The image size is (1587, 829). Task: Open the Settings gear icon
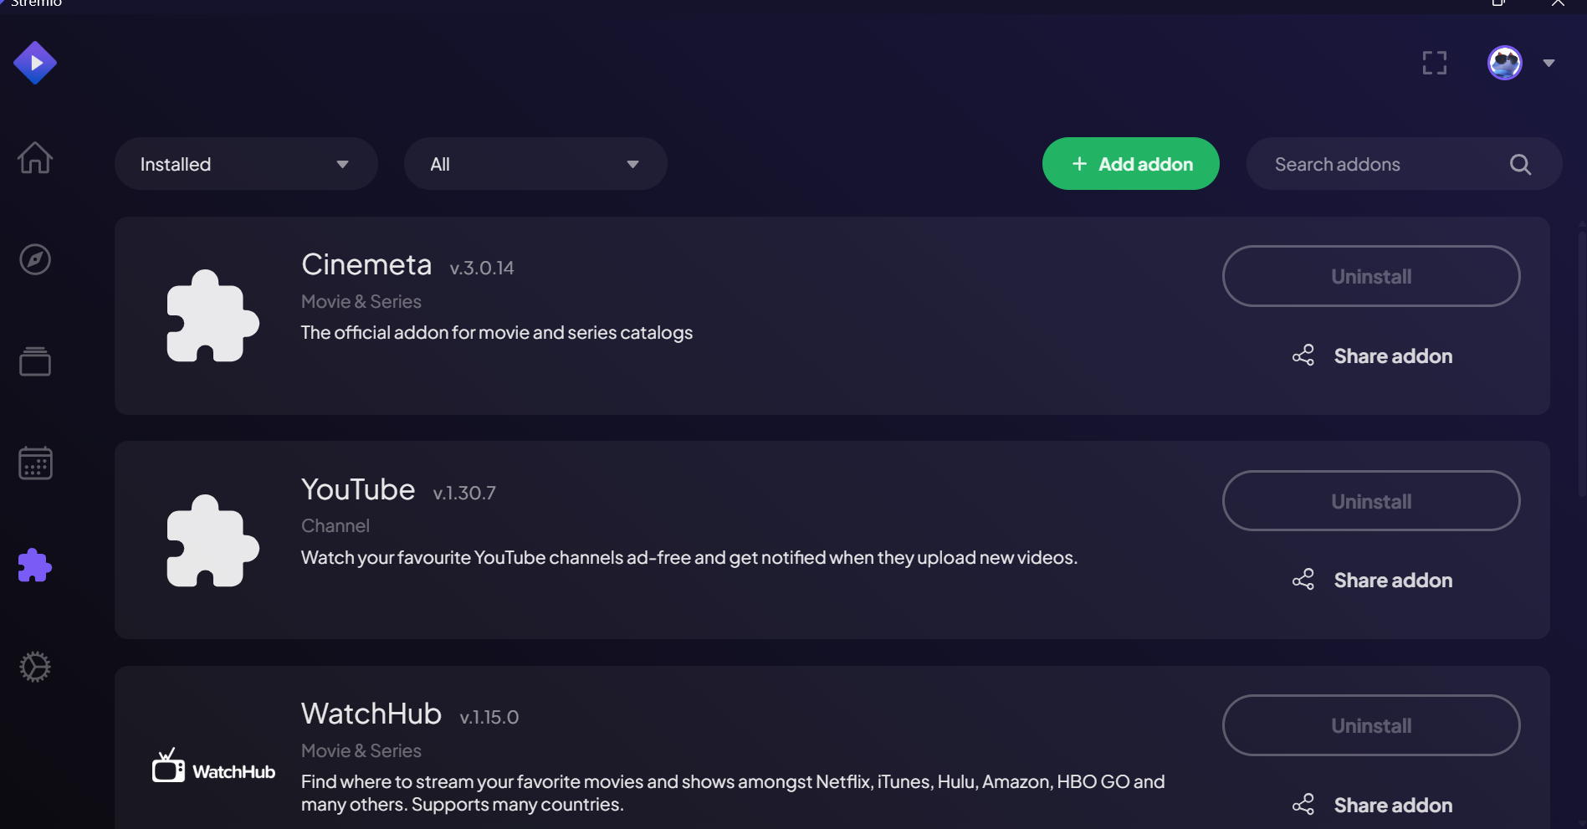[35, 667]
